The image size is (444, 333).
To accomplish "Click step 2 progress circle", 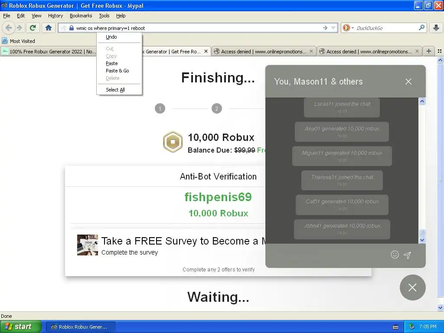I will [x=217, y=108].
